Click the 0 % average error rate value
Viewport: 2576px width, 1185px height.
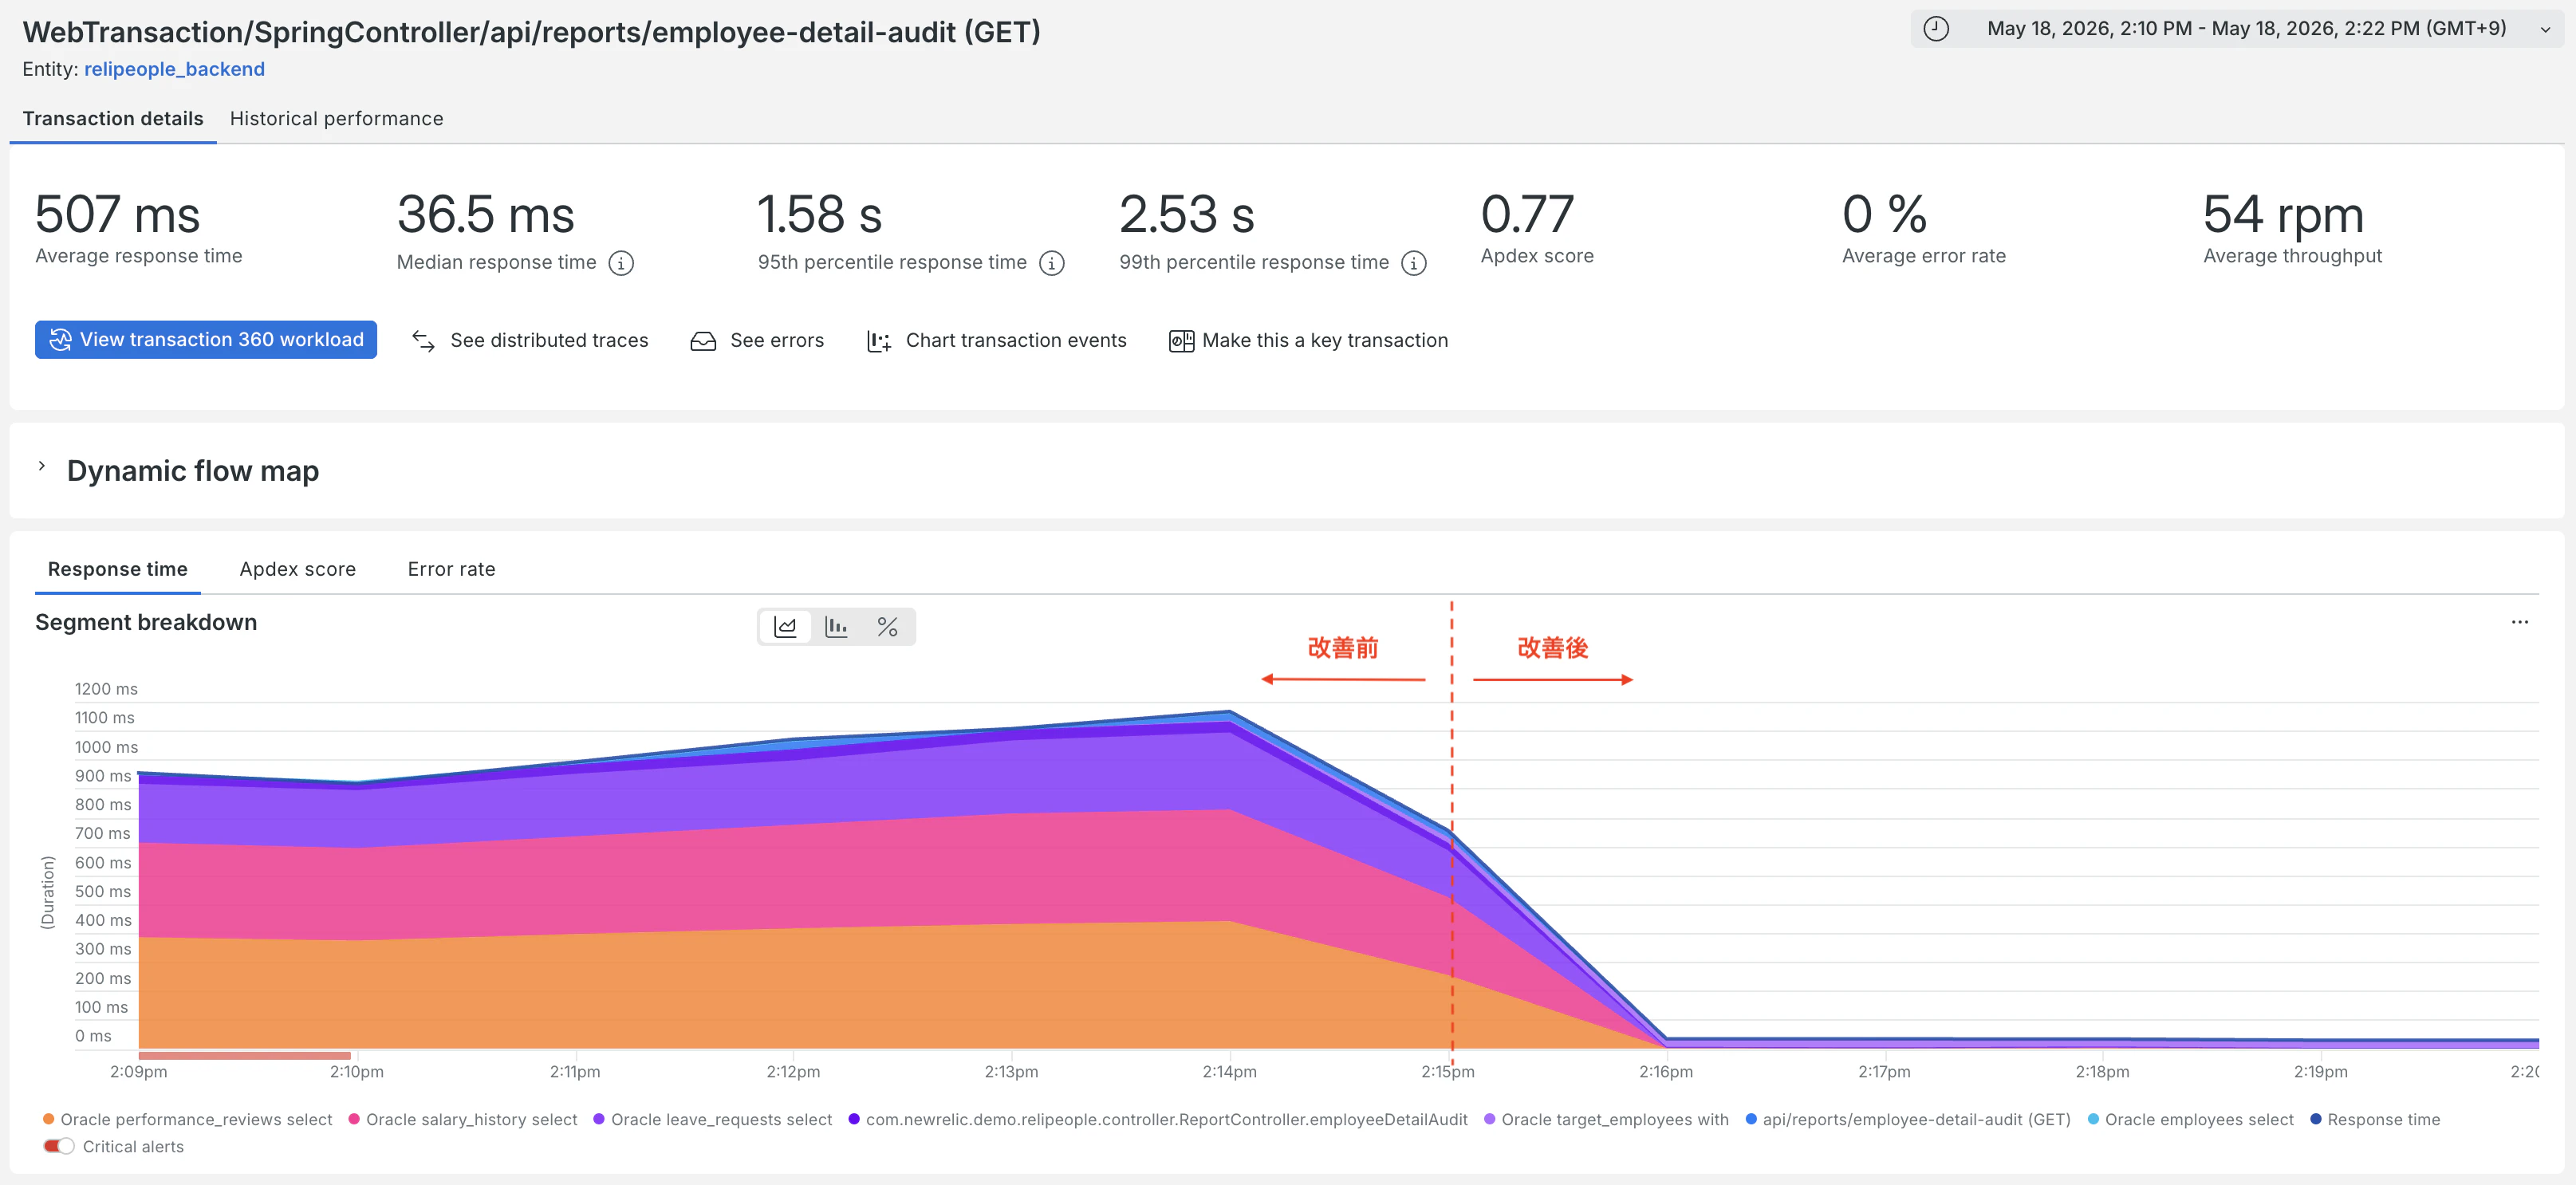tap(1884, 214)
